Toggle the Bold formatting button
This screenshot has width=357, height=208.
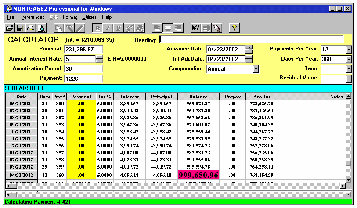click(98, 28)
